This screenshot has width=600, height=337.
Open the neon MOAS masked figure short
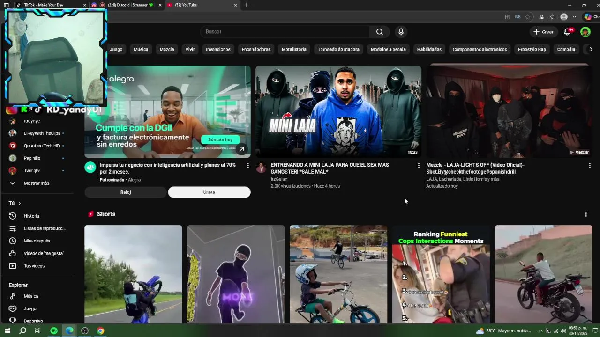click(x=236, y=274)
